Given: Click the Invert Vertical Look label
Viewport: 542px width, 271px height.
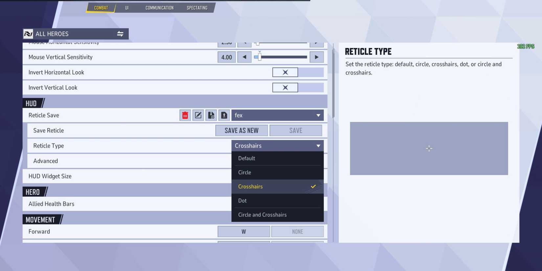Looking at the screenshot, I should [x=53, y=88].
